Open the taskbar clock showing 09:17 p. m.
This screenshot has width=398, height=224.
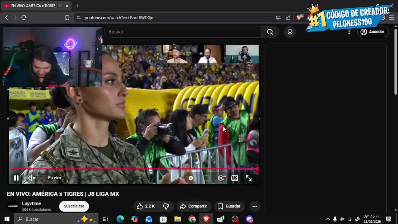point(372,219)
